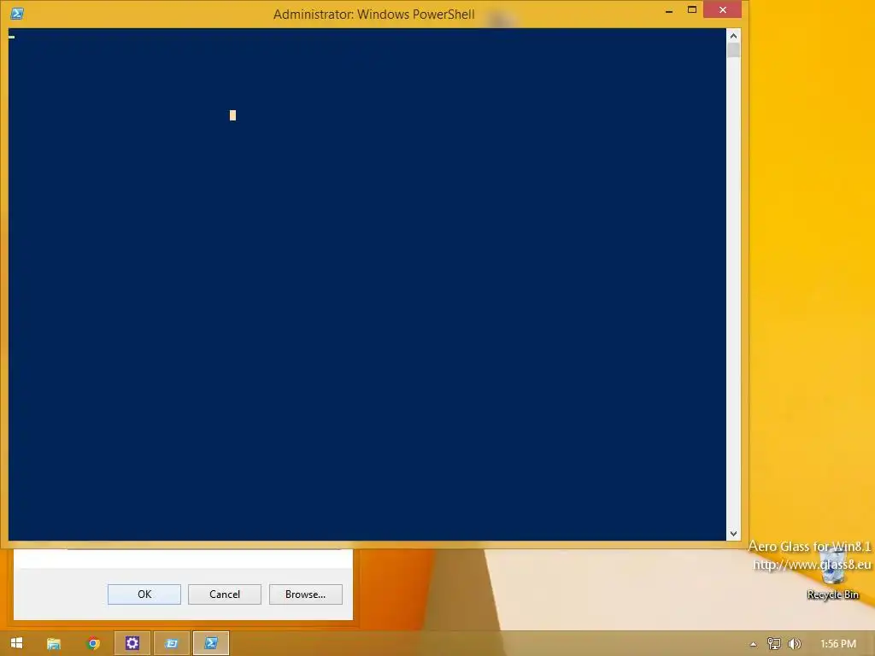The image size is (875, 656).
Task: Maximize the PowerShell window
Action: pyautogui.click(x=692, y=9)
